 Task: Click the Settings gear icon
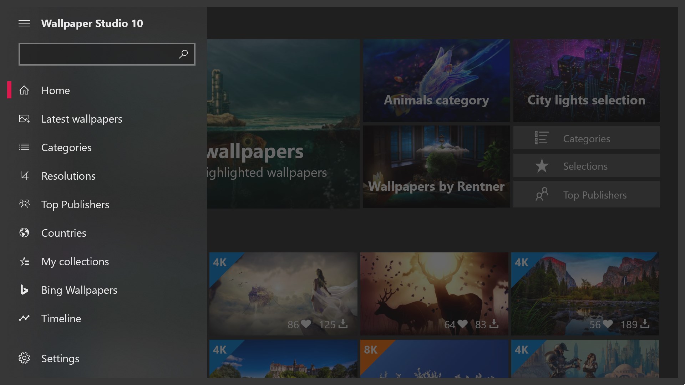(24, 358)
